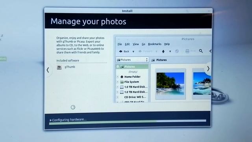Open the Help menu in Pictures window

click(x=167, y=44)
